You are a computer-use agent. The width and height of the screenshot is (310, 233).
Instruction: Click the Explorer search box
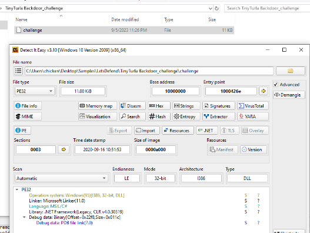[267, 8]
